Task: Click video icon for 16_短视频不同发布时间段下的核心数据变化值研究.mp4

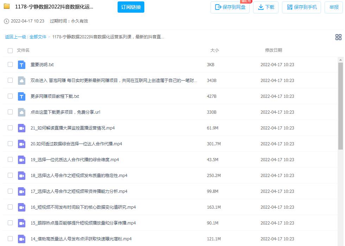Action: [x=21, y=207]
